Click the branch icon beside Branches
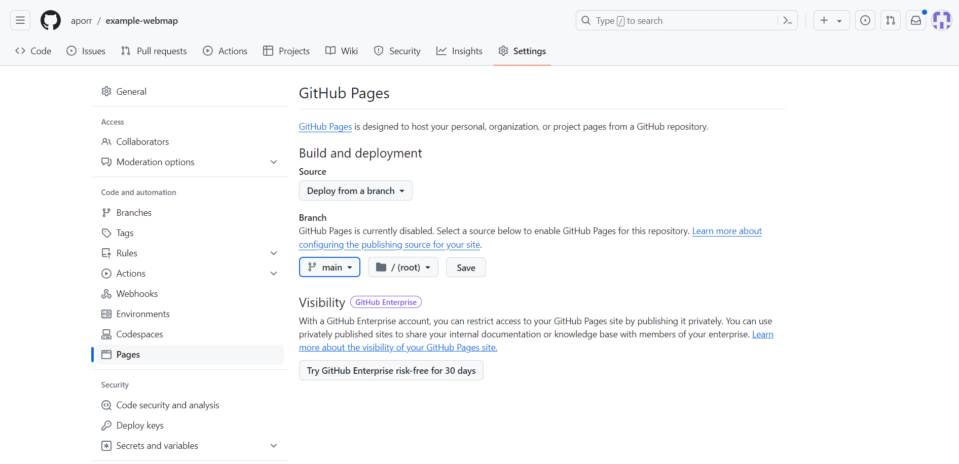959x464 pixels. pos(106,213)
